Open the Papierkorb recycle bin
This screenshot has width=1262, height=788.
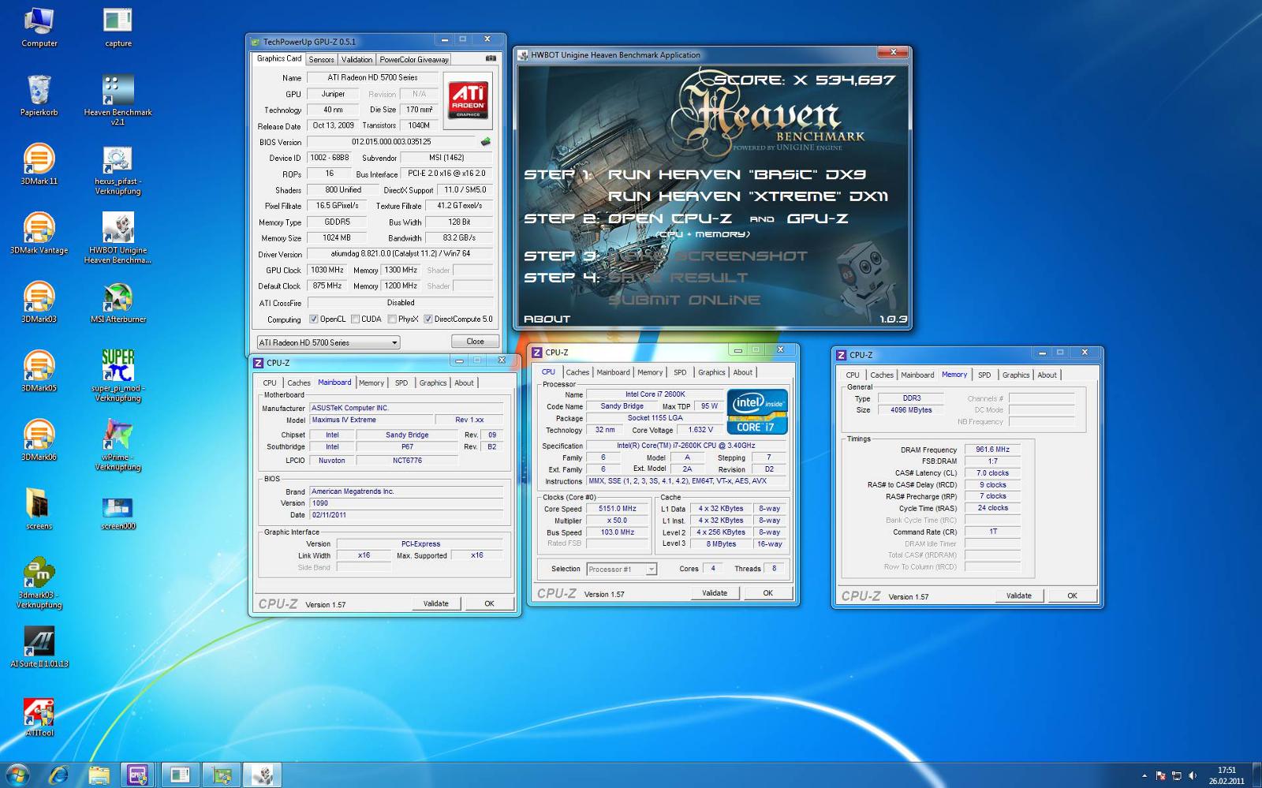(x=39, y=95)
